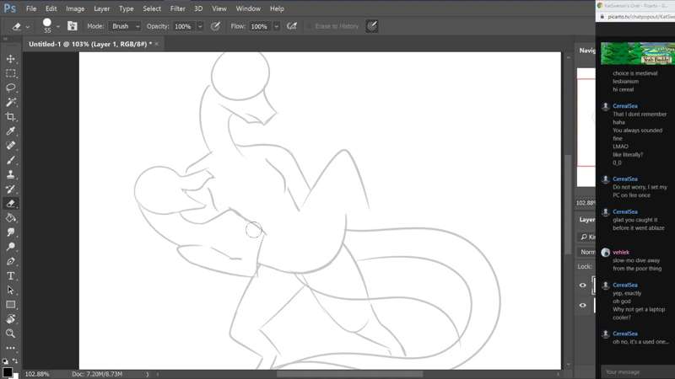Screen dimensions: 675x379
Task: Select the Dodge tool
Action: click(x=11, y=247)
